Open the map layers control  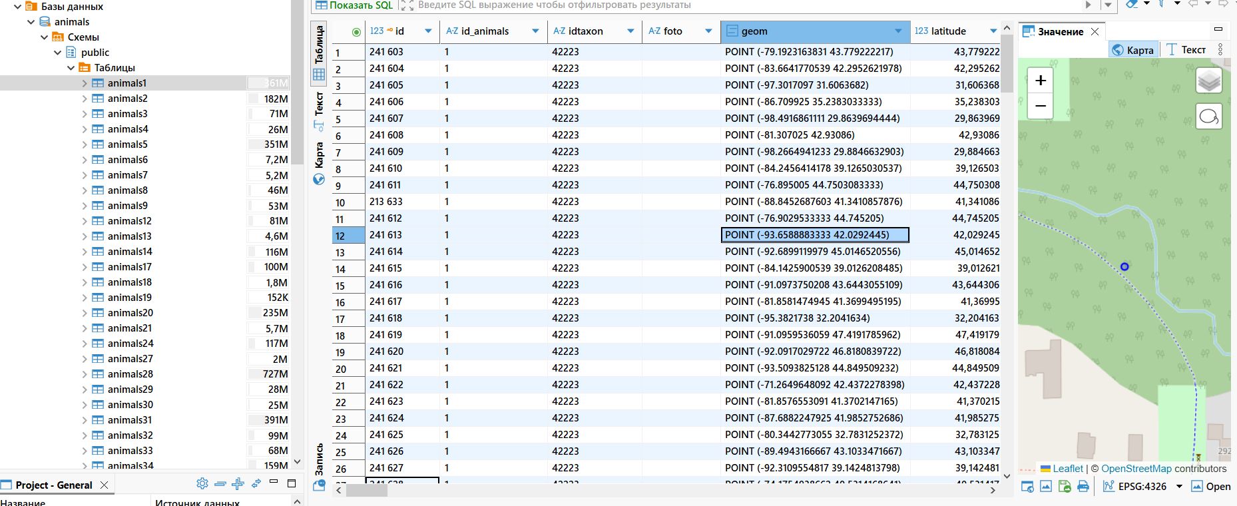(x=1209, y=81)
